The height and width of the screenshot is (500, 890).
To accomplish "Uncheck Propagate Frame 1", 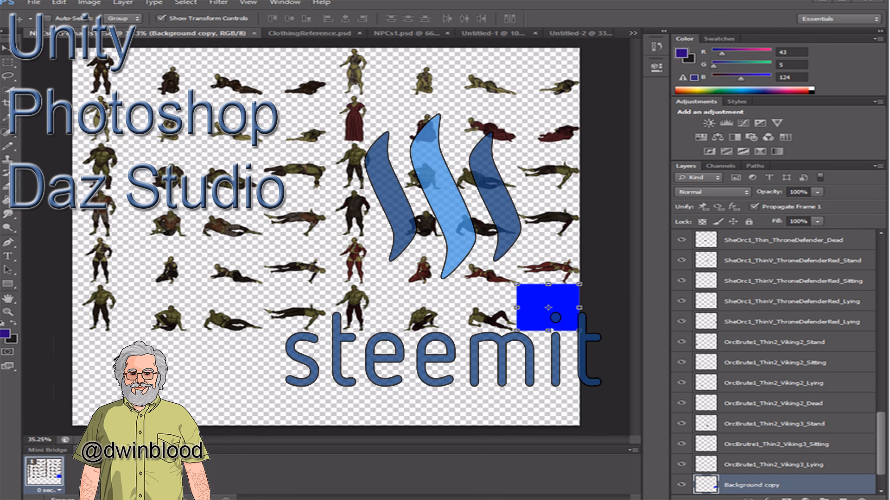I will 754,207.
